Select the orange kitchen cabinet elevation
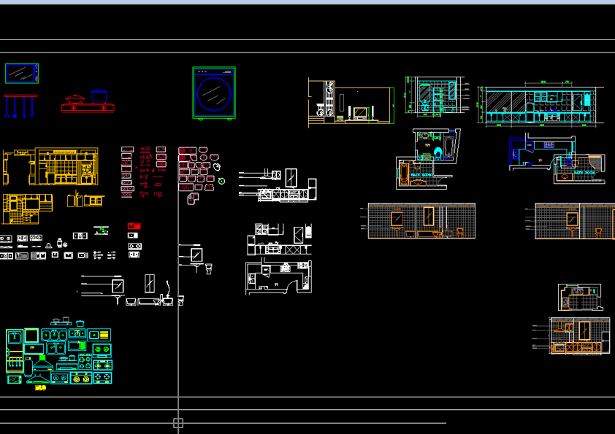 click(x=571, y=336)
